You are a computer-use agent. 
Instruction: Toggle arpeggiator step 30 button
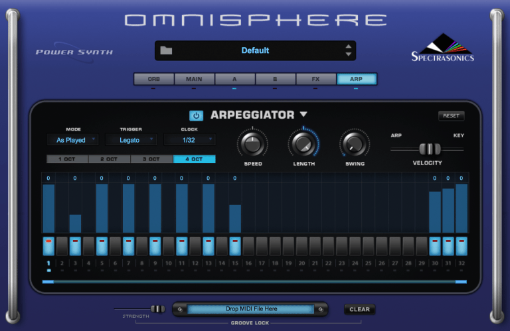click(x=435, y=246)
